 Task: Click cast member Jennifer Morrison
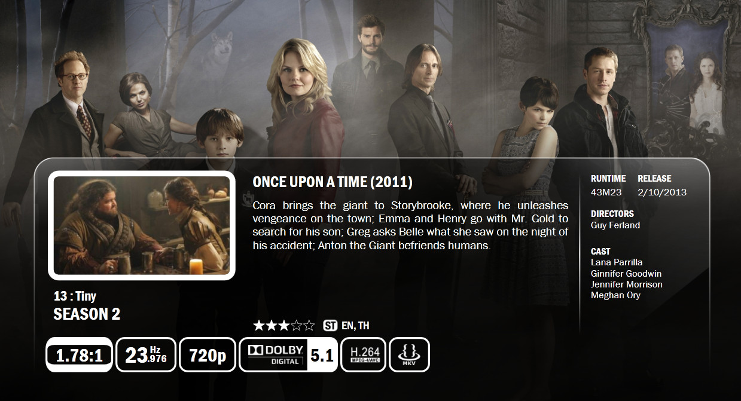(627, 284)
